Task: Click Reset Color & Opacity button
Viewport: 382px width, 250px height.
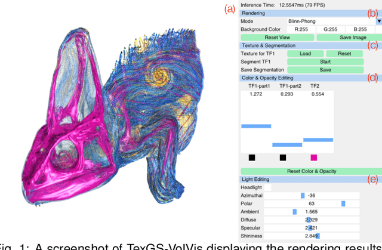Action: (312, 171)
